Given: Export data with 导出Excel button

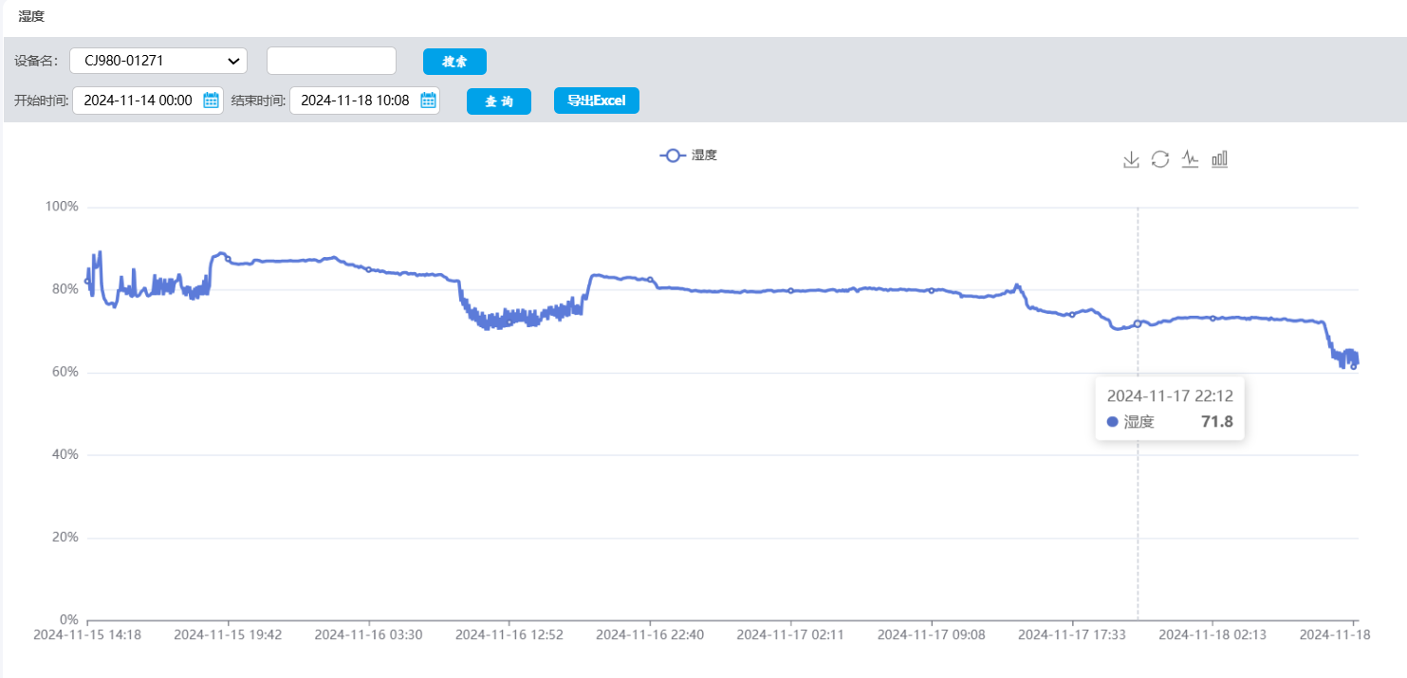Looking at the screenshot, I should pos(596,101).
